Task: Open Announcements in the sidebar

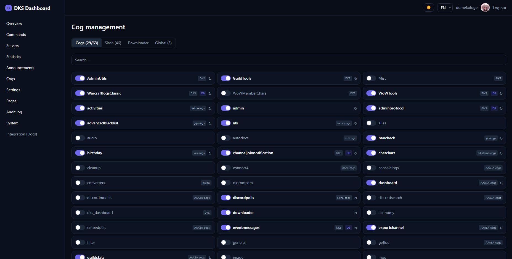Action: (20, 68)
